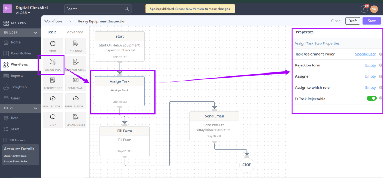Open the notifications bell
Viewport: 383px width, 178px height.
point(364,9)
